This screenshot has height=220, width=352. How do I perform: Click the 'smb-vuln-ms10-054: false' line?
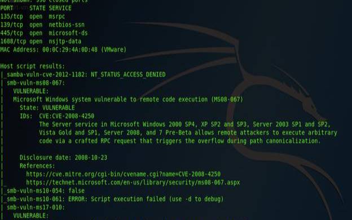coord(46,191)
